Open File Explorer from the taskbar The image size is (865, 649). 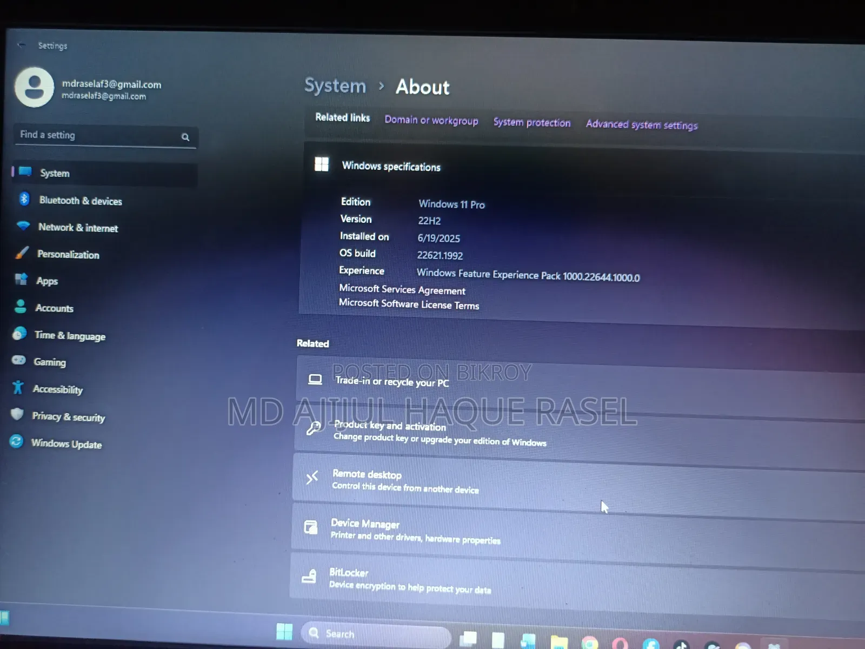coord(559,642)
